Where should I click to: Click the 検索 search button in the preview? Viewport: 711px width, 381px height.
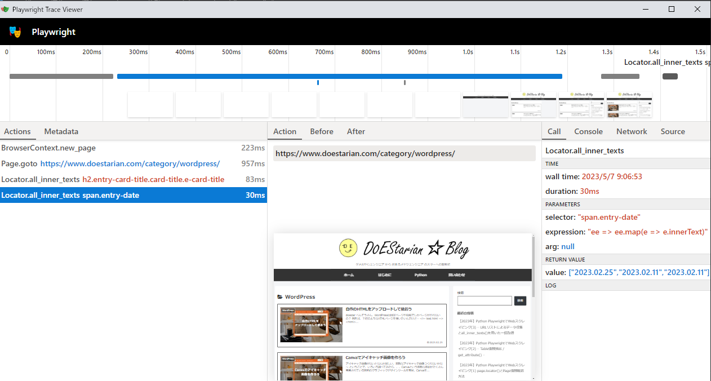tap(519, 300)
